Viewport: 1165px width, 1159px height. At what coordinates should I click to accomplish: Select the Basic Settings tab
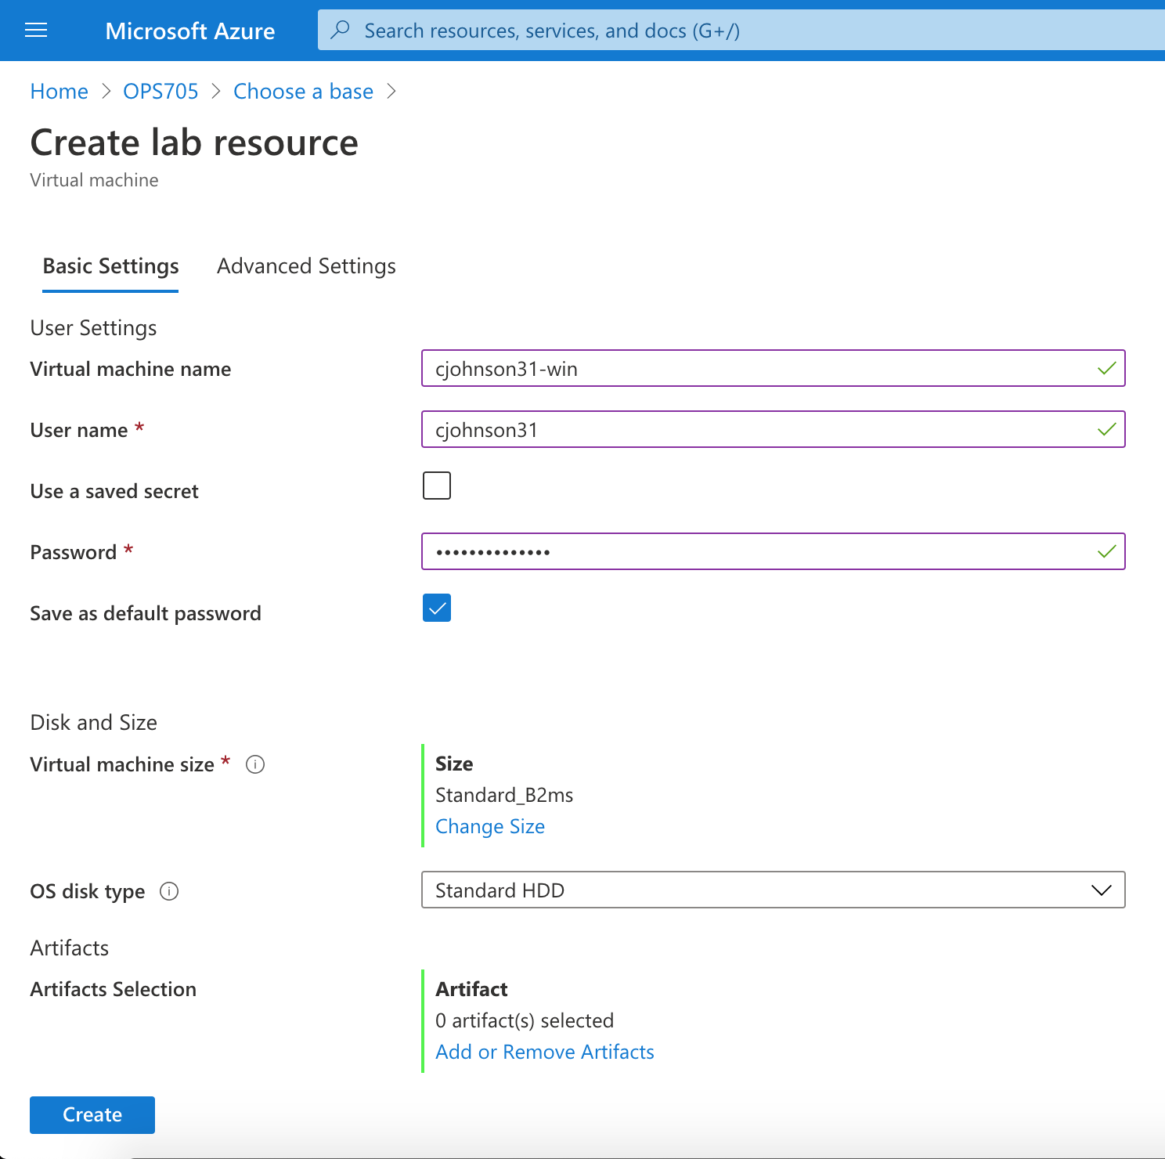pyautogui.click(x=110, y=266)
